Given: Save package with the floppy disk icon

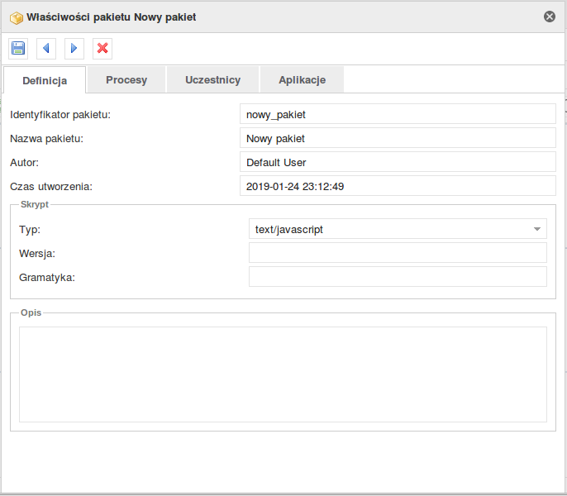Looking at the screenshot, I should point(18,49).
